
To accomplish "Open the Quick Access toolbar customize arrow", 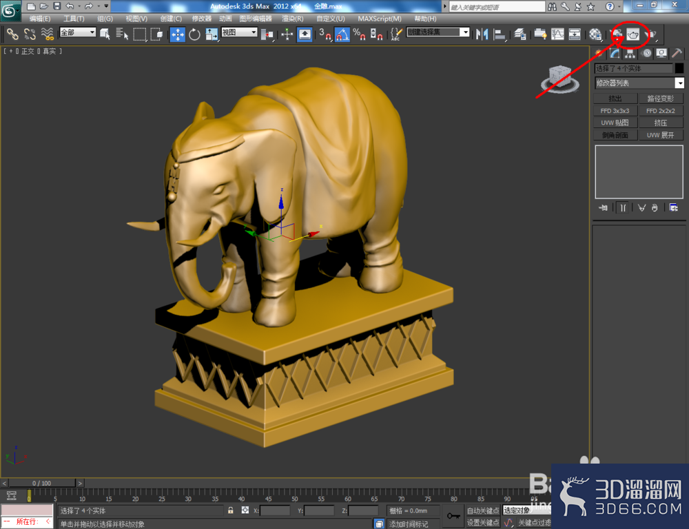I will 106,6.
